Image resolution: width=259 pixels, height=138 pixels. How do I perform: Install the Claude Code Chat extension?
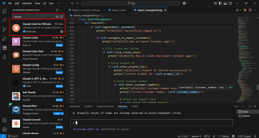[x=59, y=59]
